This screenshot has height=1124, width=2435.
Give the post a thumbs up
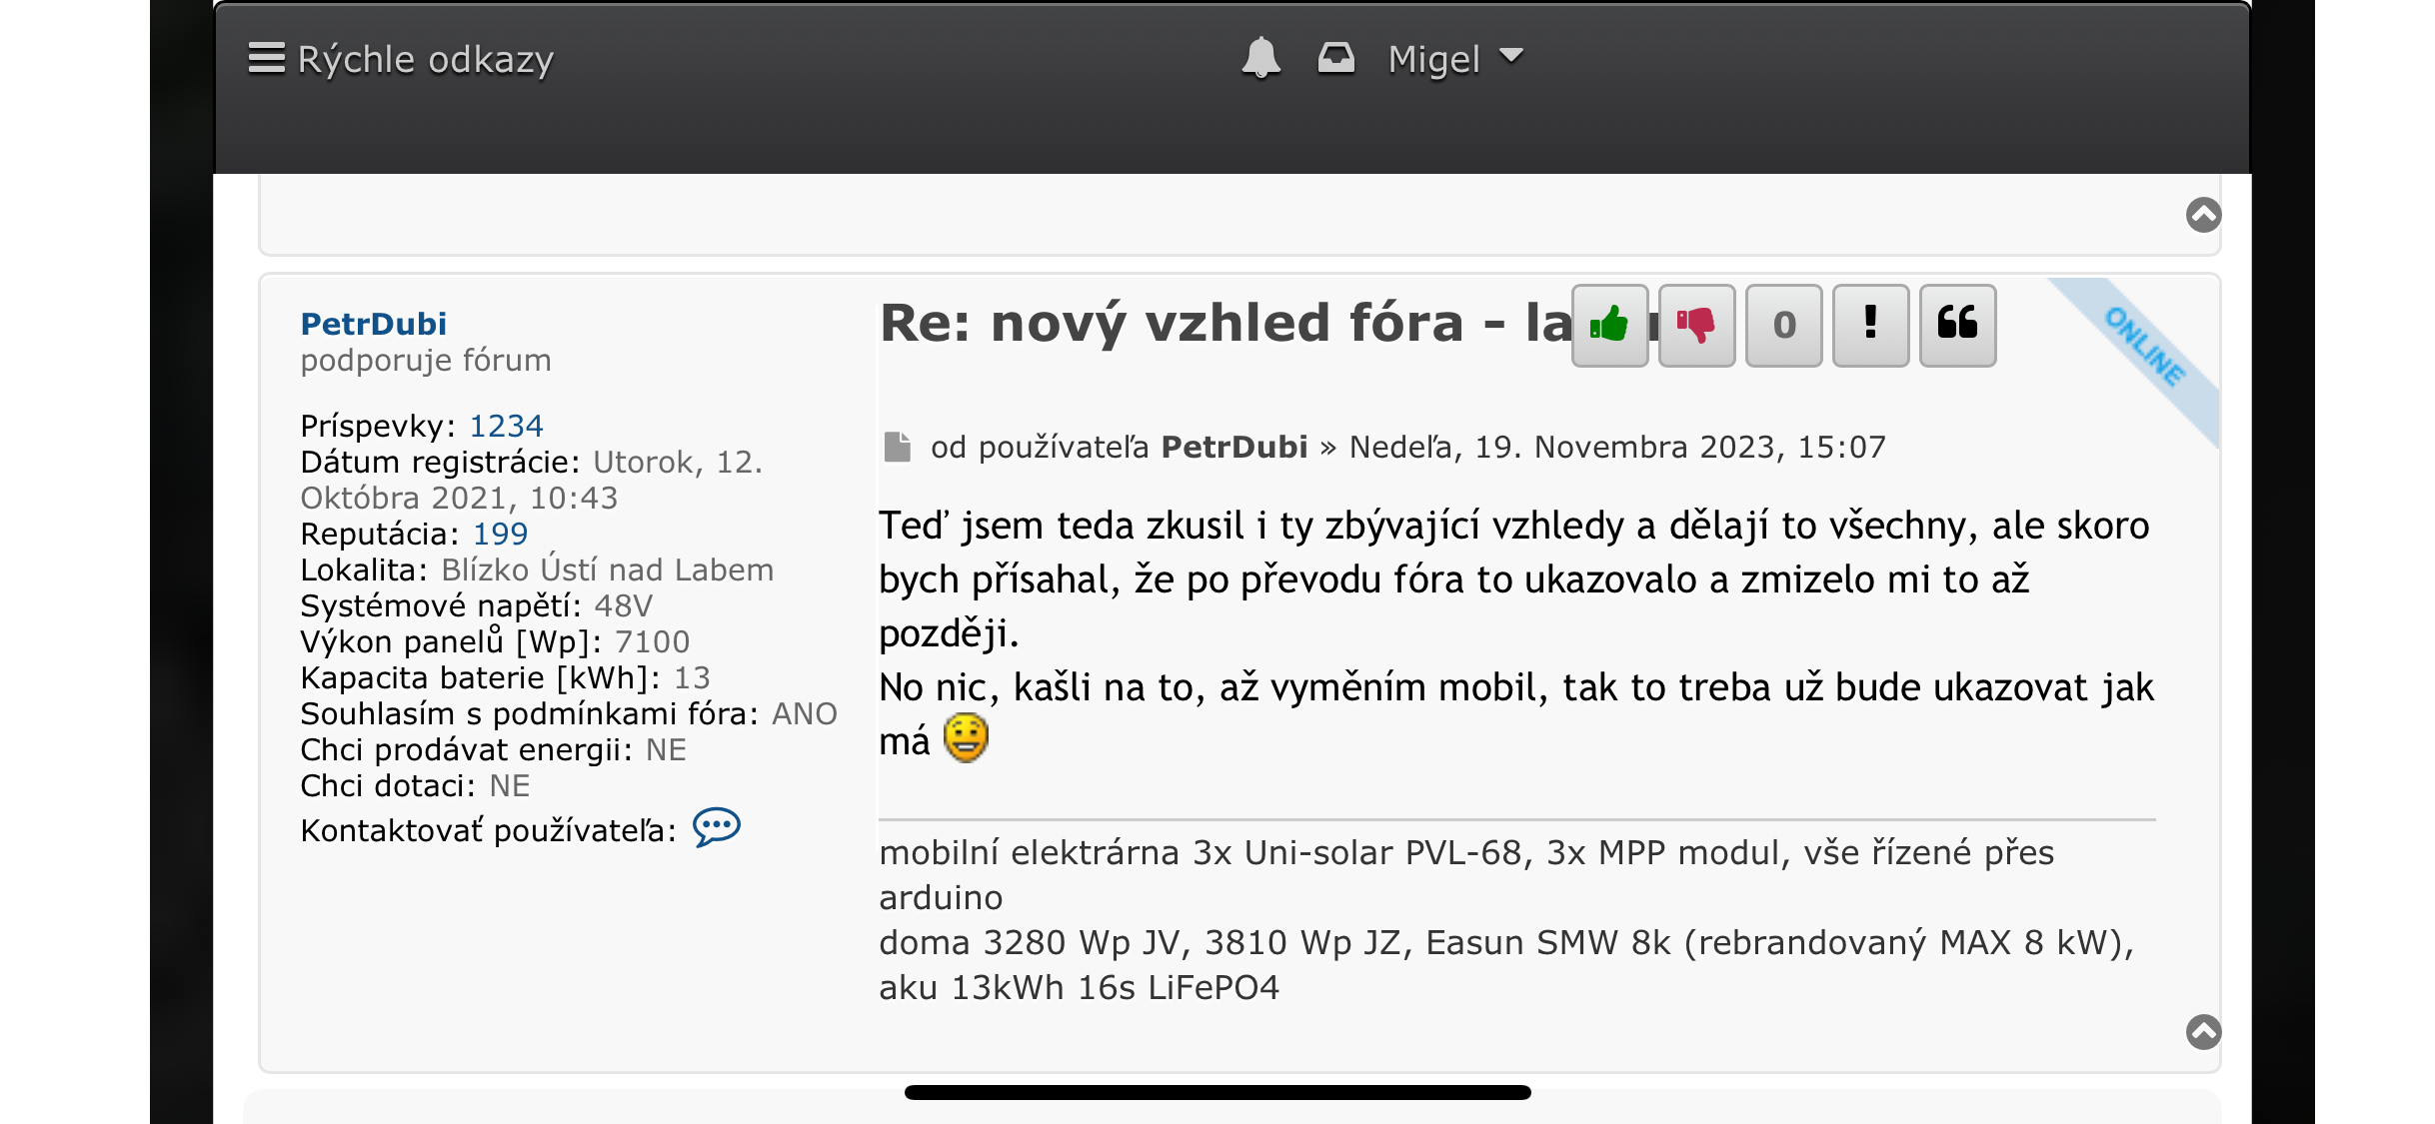point(1609,325)
